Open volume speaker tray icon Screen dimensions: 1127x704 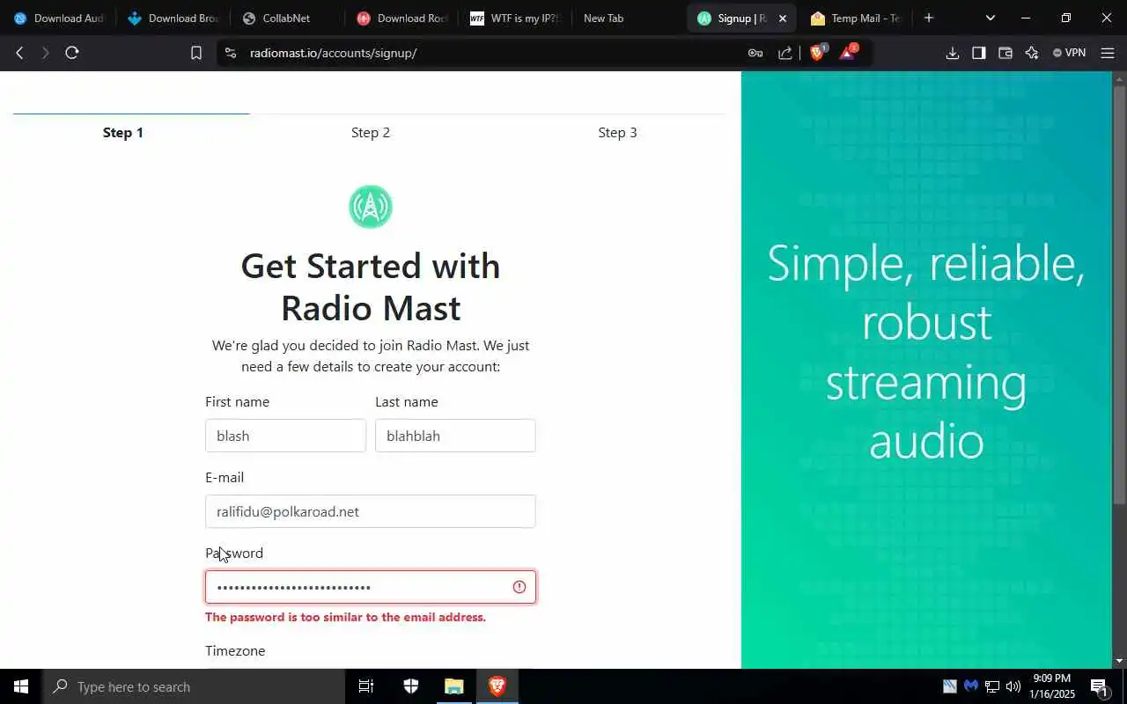click(1013, 686)
